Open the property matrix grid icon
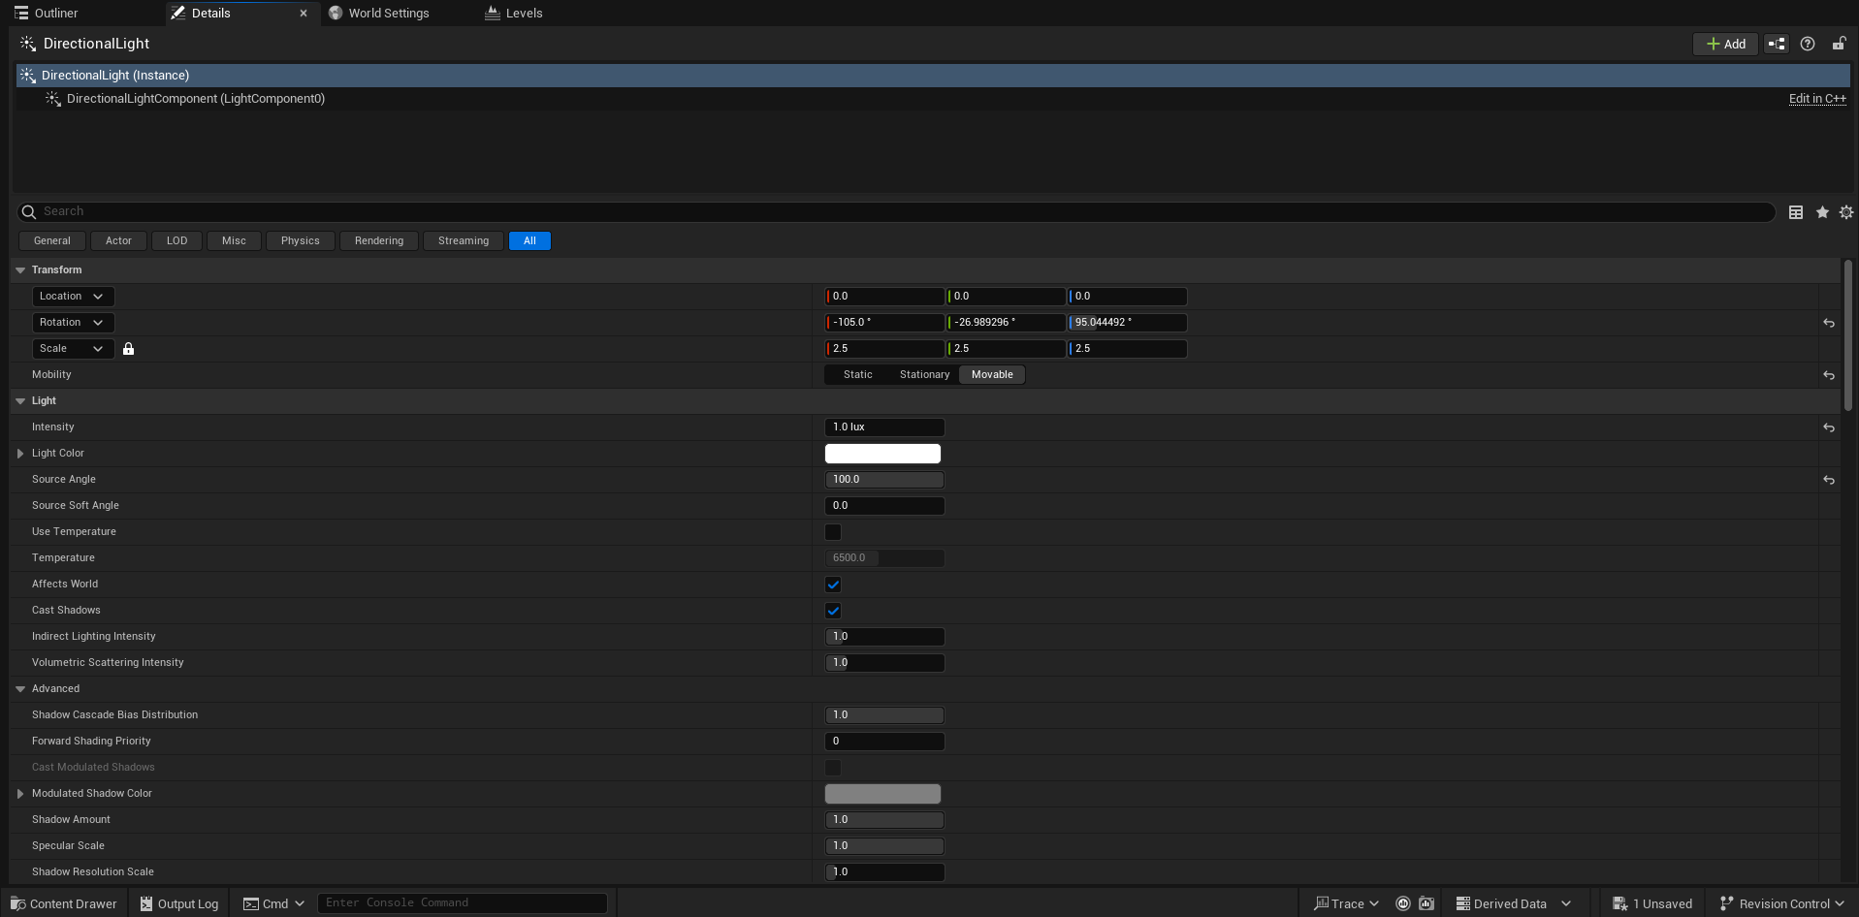The width and height of the screenshot is (1859, 917). pos(1796,212)
